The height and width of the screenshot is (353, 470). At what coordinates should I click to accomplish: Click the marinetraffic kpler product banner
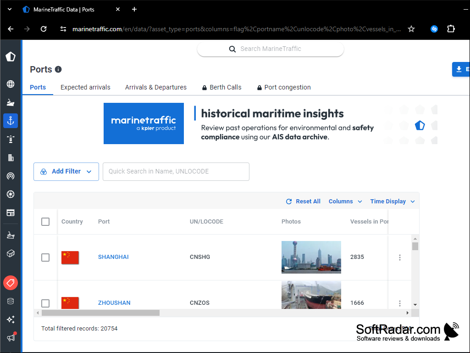(x=144, y=123)
